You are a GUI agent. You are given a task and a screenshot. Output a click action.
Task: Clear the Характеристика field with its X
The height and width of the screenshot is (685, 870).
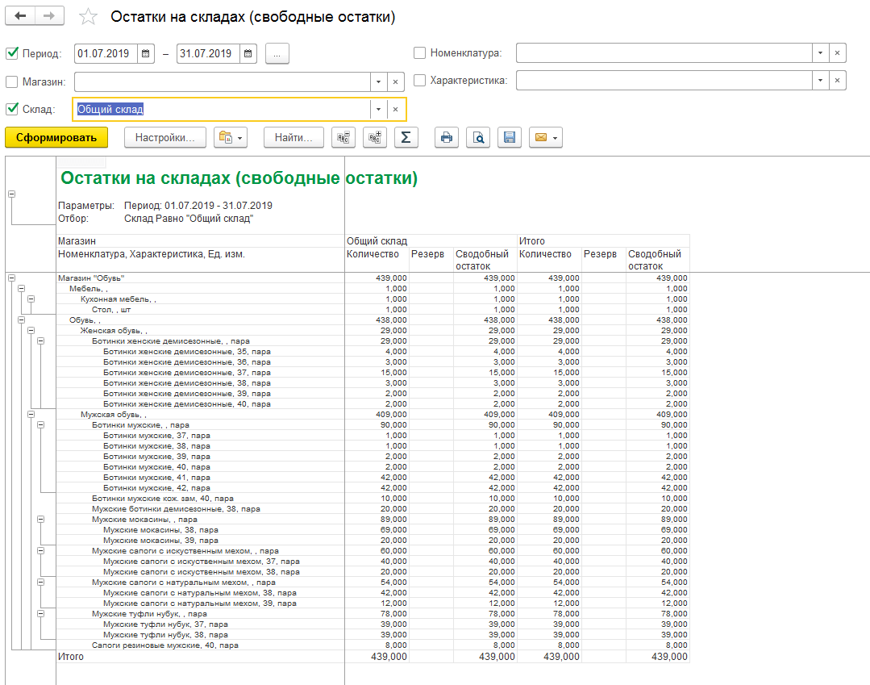(837, 81)
